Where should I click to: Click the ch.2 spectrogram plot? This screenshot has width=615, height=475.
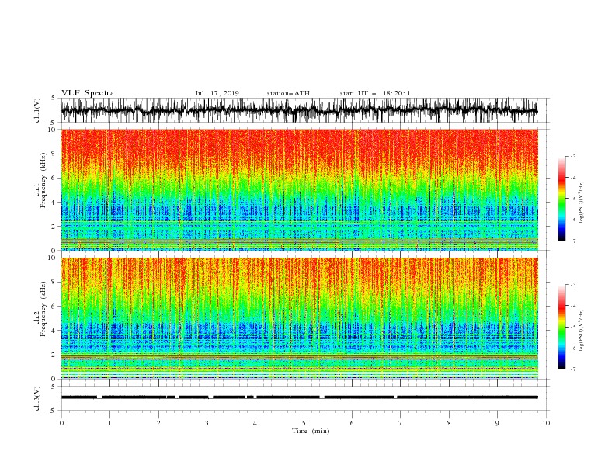[300, 318]
